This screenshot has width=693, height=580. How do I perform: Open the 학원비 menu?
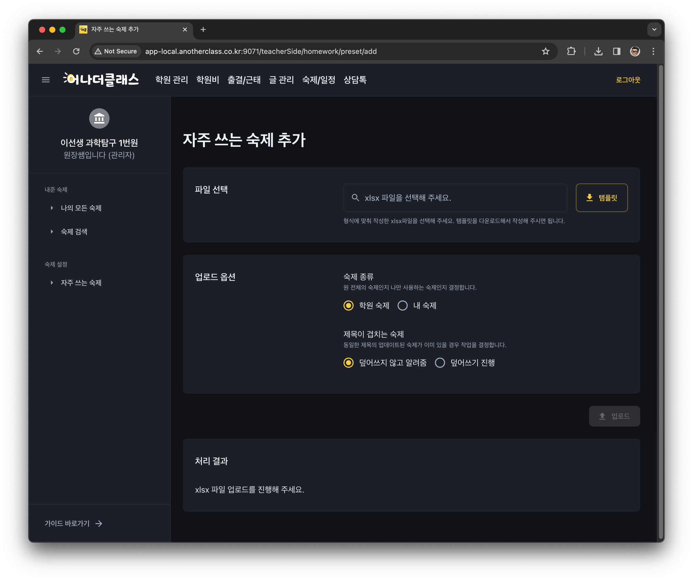(x=208, y=80)
